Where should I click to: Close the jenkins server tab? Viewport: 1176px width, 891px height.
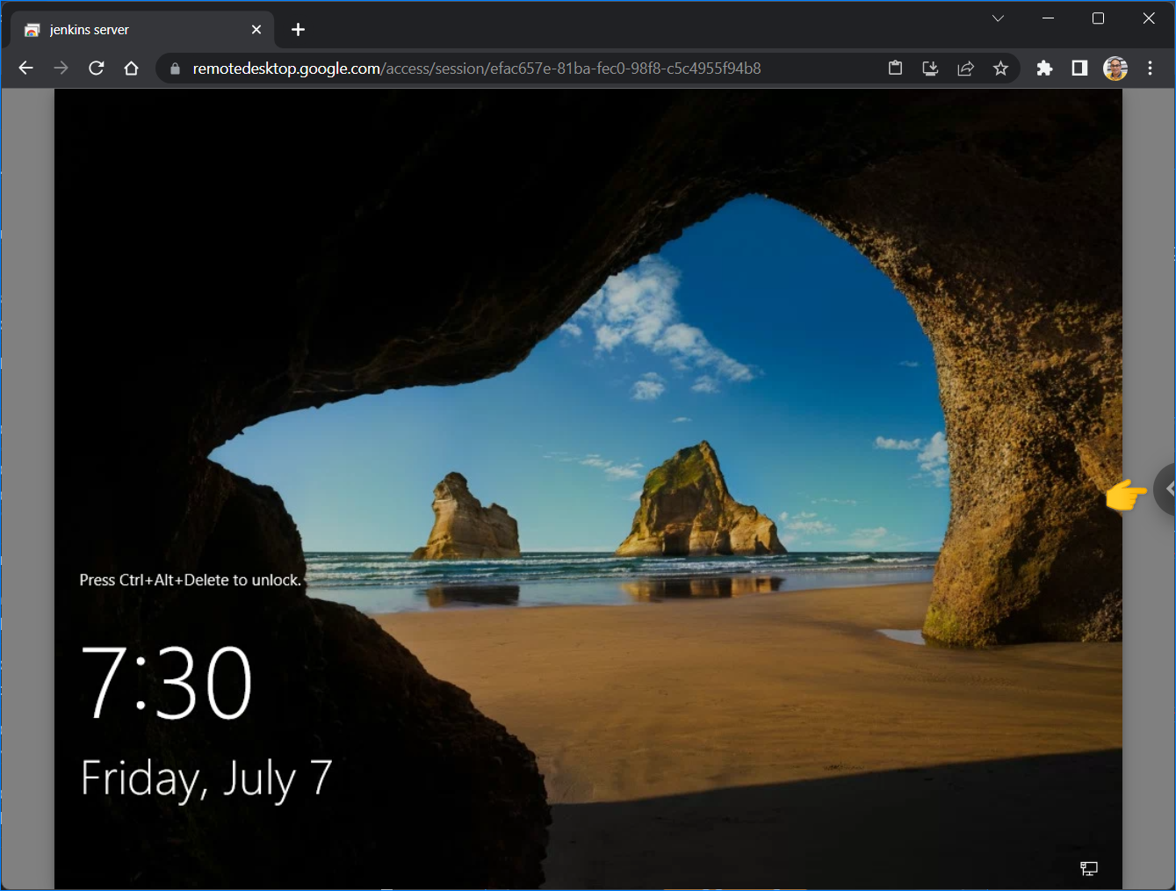(x=256, y=30)
